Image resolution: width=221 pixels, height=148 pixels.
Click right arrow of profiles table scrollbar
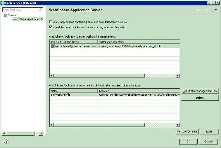point(178,125)
